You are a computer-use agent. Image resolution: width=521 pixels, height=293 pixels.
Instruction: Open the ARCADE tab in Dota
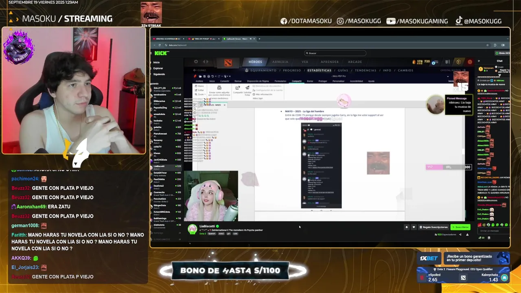pos(355,62)
